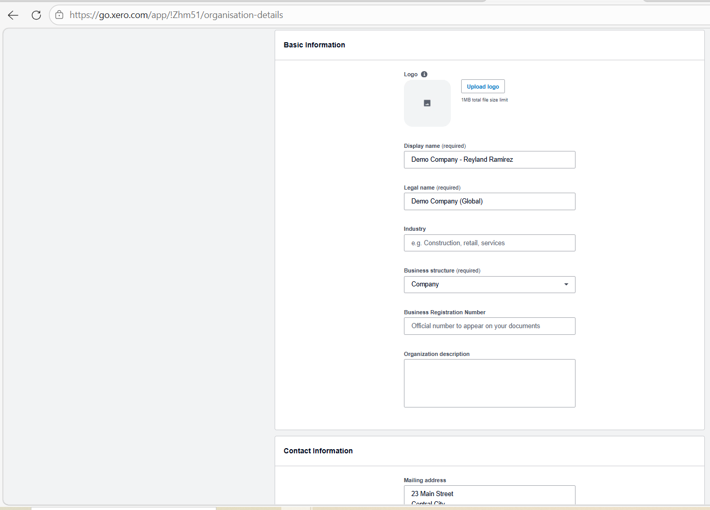Image resolution: width=710 pixels, height=510 pixels.
Task: Click the Business Registration Number label
Action: pyautogui.click(x=445, y=312)
